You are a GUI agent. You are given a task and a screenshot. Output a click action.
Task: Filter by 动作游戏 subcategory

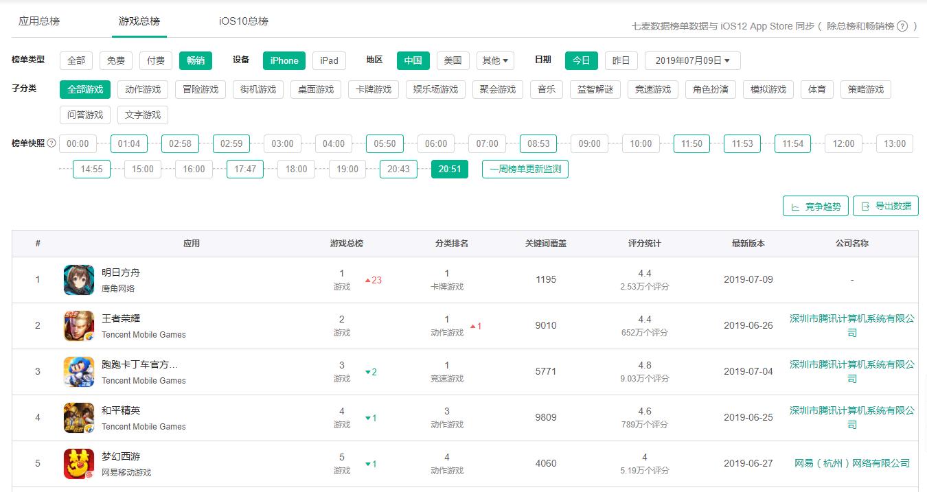143,89
